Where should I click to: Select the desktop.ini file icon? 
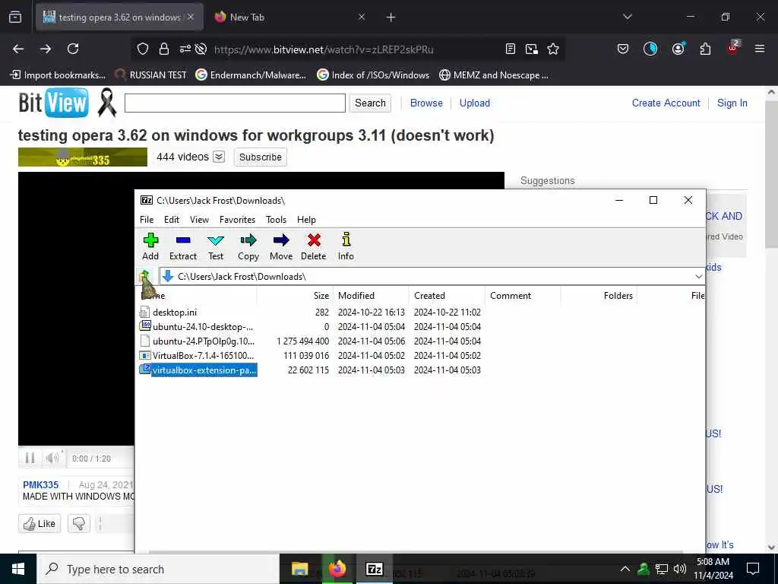[144, 312]
